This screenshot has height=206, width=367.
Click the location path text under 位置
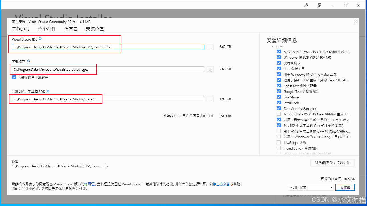tap(60, 166)
